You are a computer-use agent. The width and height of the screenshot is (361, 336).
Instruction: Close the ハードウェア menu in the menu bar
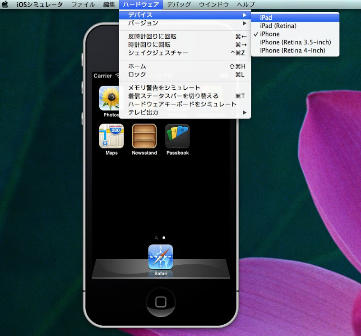pyautogui.click(x=141, y=5)
